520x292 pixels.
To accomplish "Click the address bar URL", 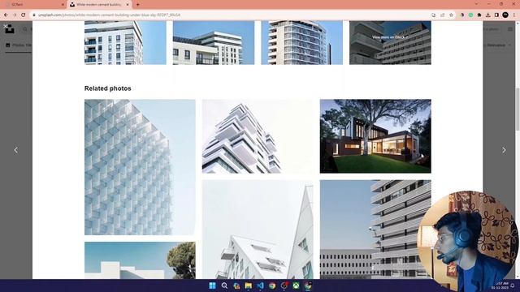I will [x=110, y=15].
